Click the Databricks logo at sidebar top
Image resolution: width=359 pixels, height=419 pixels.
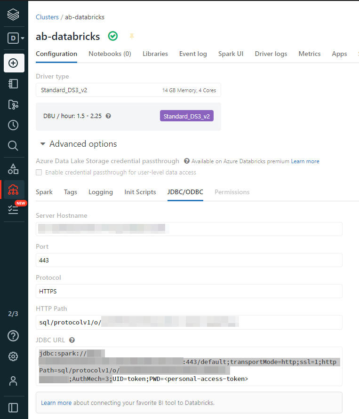pos(14,14)
